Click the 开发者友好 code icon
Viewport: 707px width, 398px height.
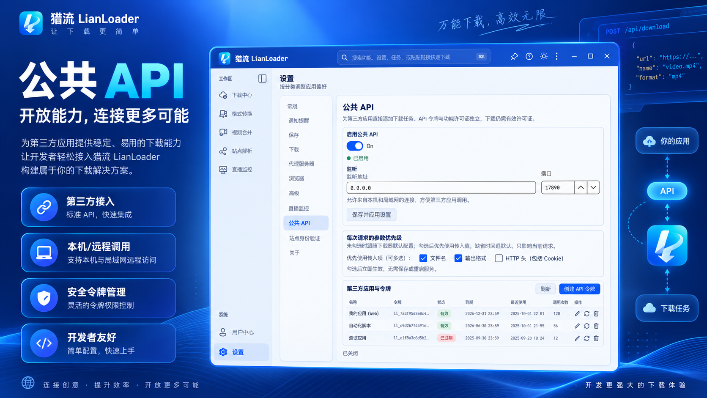pyautogui.click(x=44, y=343)
